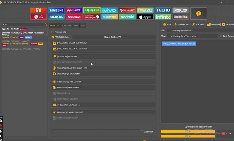This screenshot has height=141, width=234.
Task: Expand the Oppo Realme V2 auth dropdown
Action: (112, 37)
